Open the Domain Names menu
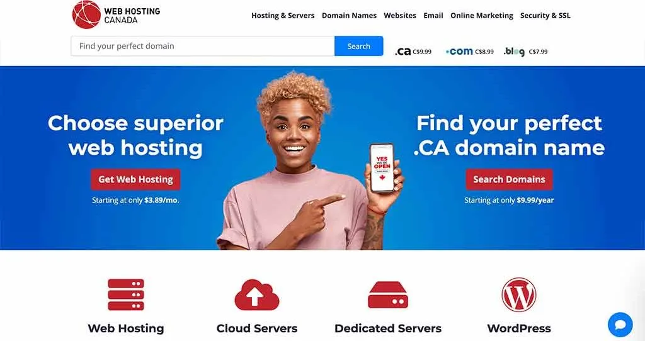645x341 pixels. [349, 16]
